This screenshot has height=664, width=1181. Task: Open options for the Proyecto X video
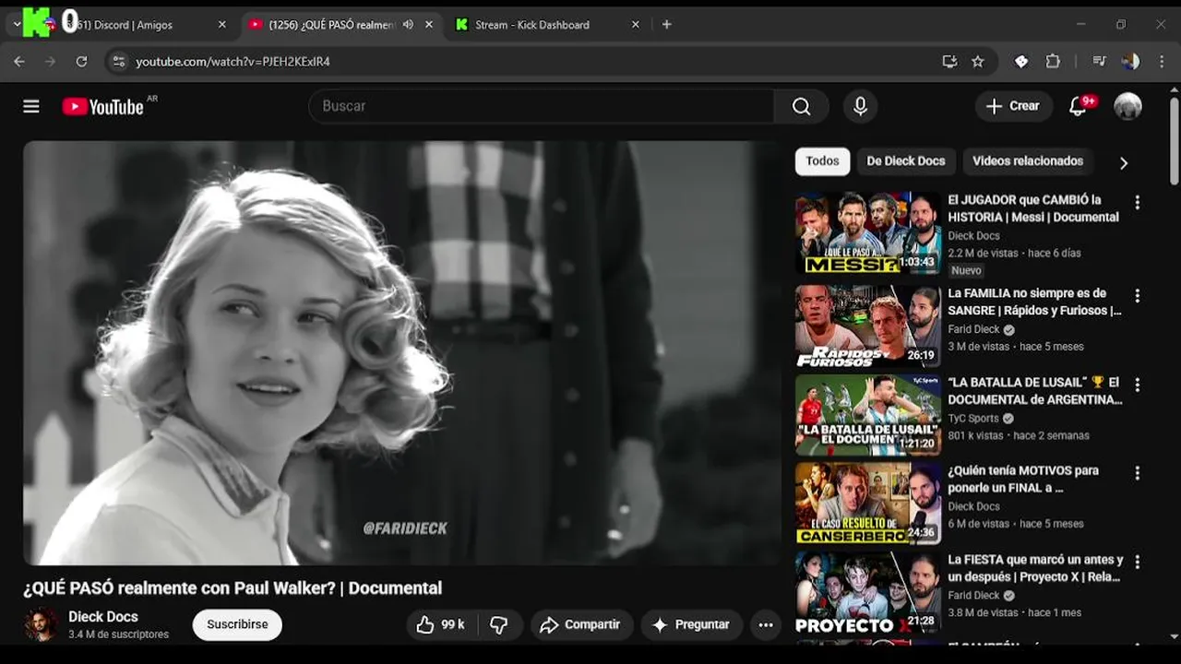pyautogui.click(x=1137, y=562)
